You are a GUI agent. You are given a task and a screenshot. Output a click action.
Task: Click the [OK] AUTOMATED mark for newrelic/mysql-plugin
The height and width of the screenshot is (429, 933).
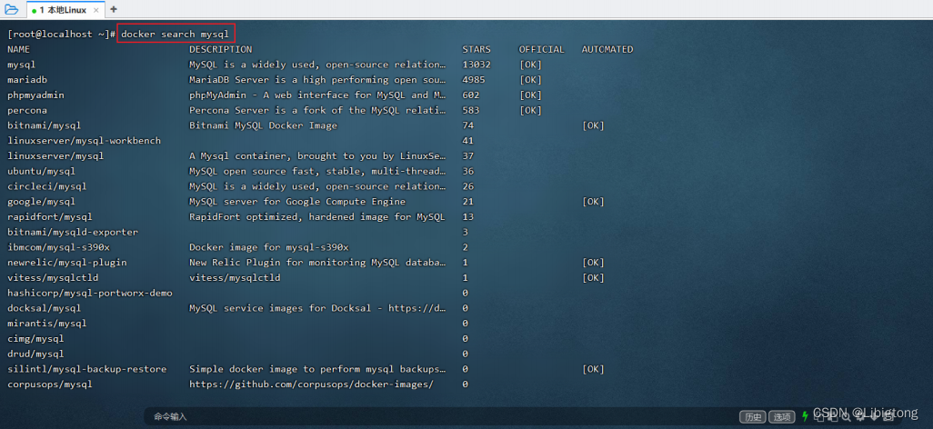593,263
